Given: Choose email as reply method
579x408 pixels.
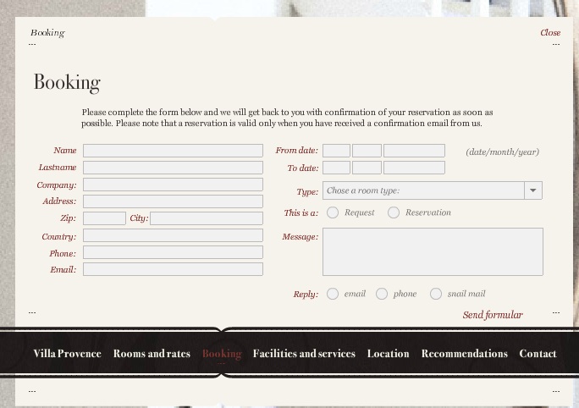Looking at the screenshot, I should (333, 294).
